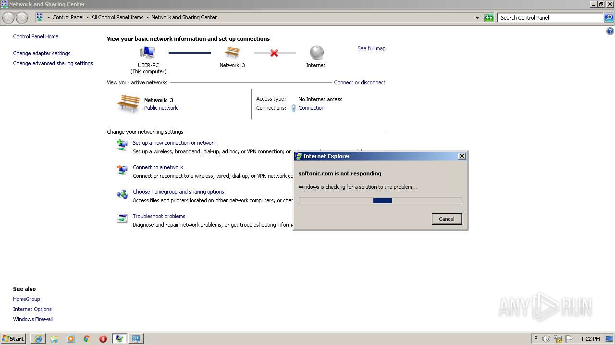Open Windows Firewall under See also
The width and height of the screenshot is (615, 345).
point(33,319)
